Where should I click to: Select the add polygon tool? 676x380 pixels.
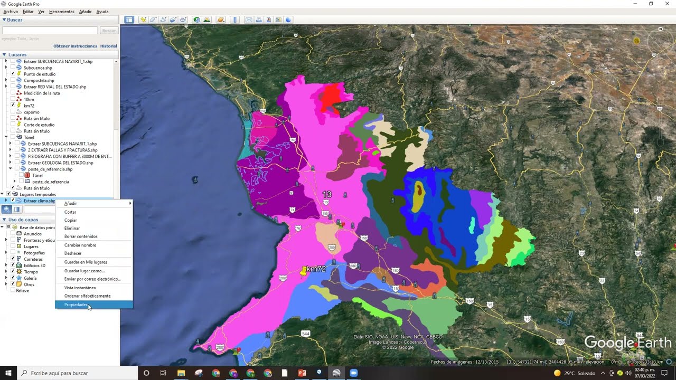153,20
